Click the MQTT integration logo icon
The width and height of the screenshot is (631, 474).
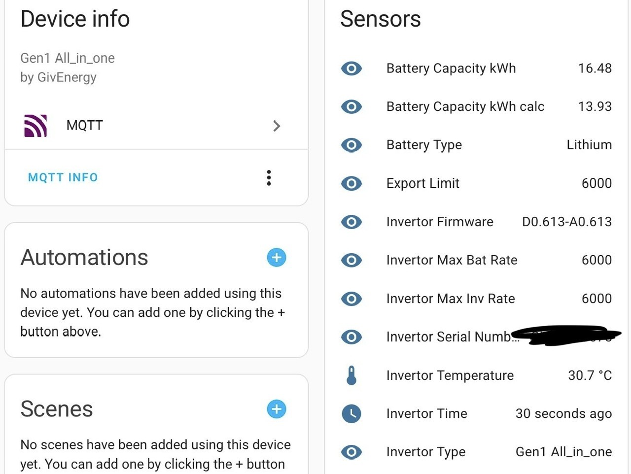(35, 126)
